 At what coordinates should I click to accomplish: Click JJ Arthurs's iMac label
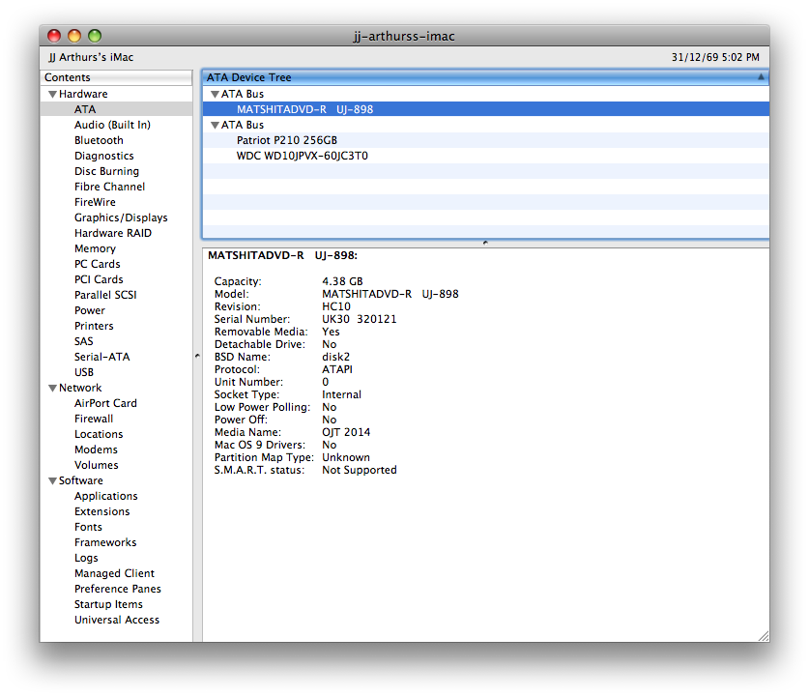click(91, 57)
